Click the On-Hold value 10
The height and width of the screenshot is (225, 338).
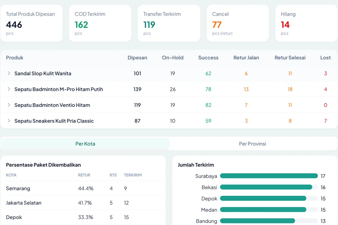(173, 121)
